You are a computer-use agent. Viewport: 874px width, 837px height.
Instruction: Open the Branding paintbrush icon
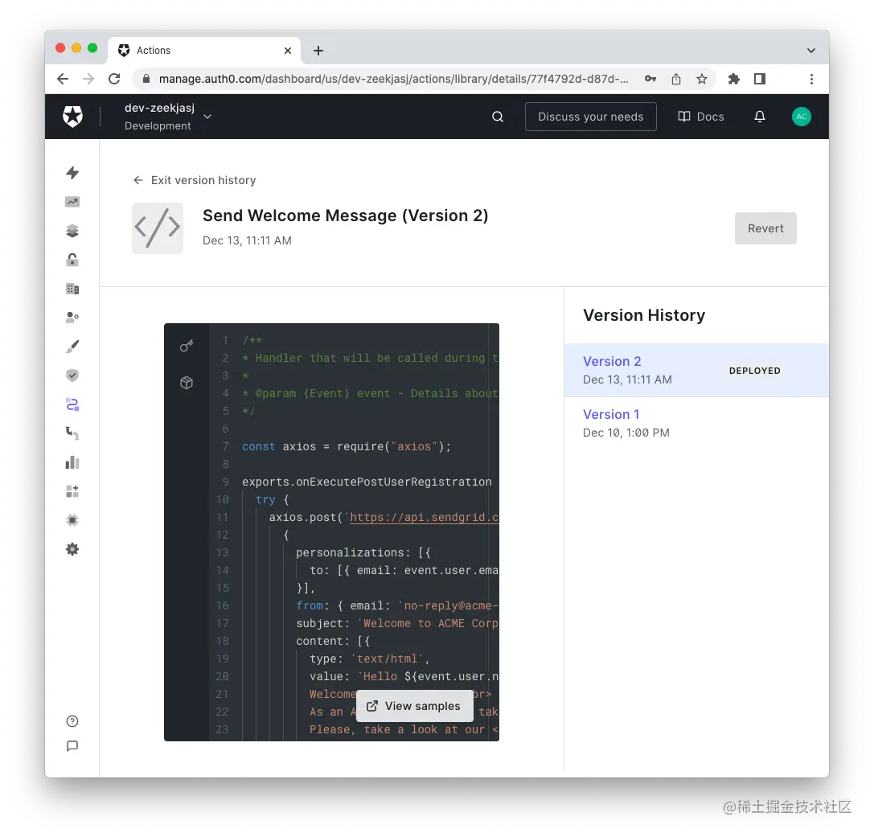click(72, 347)
